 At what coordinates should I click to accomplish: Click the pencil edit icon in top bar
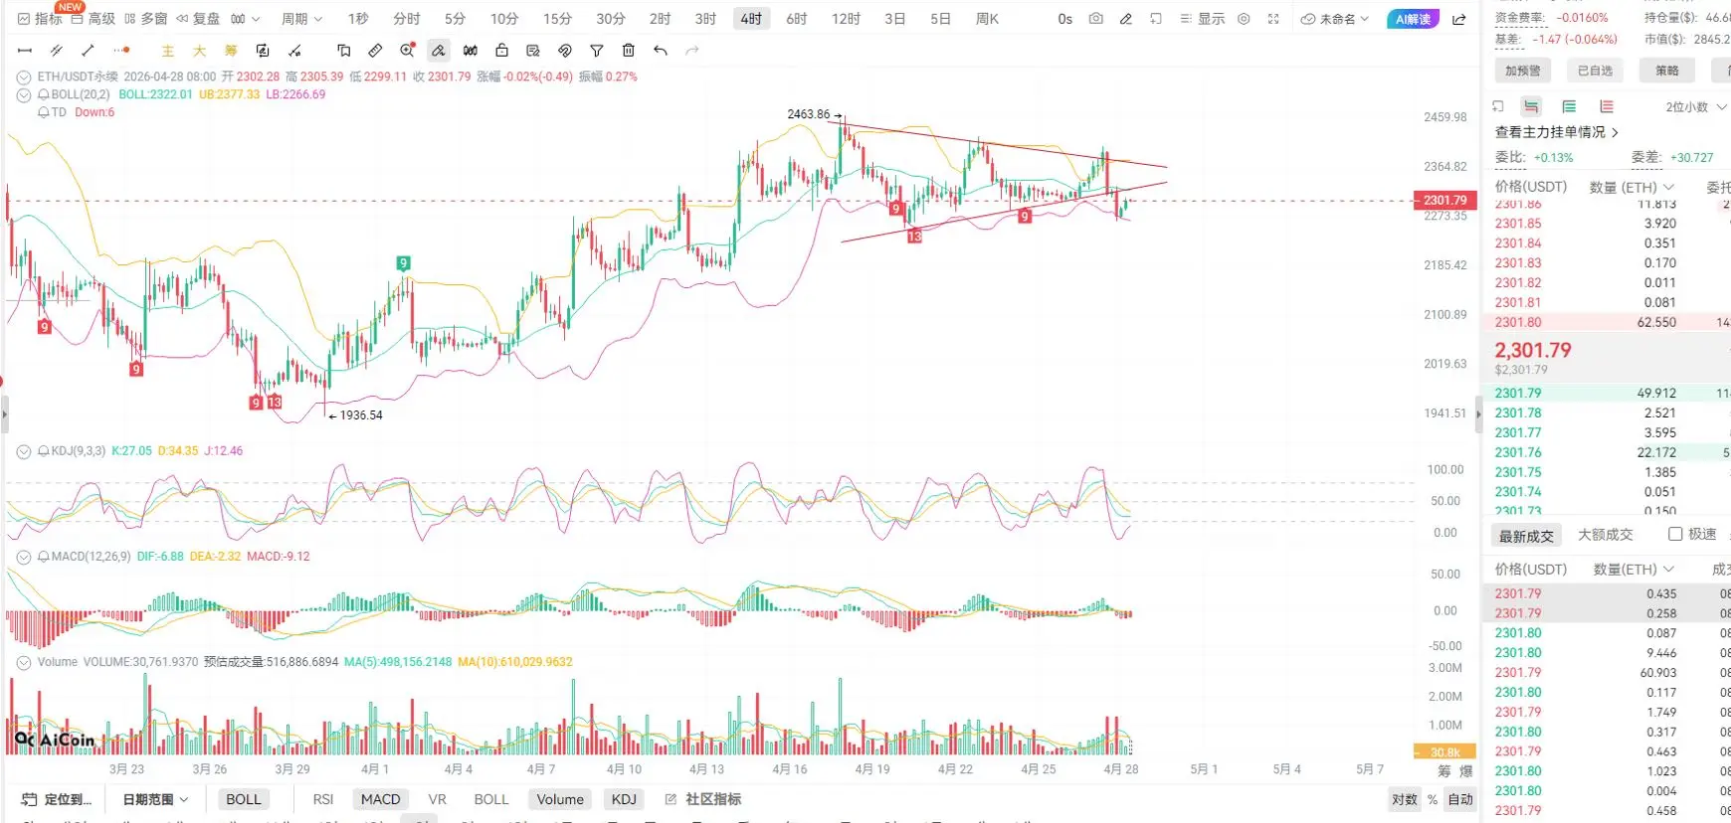1125,19
